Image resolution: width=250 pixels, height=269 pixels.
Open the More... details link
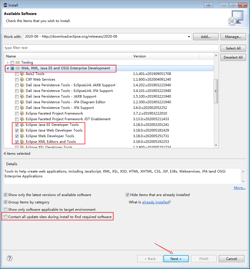[240, 188]
